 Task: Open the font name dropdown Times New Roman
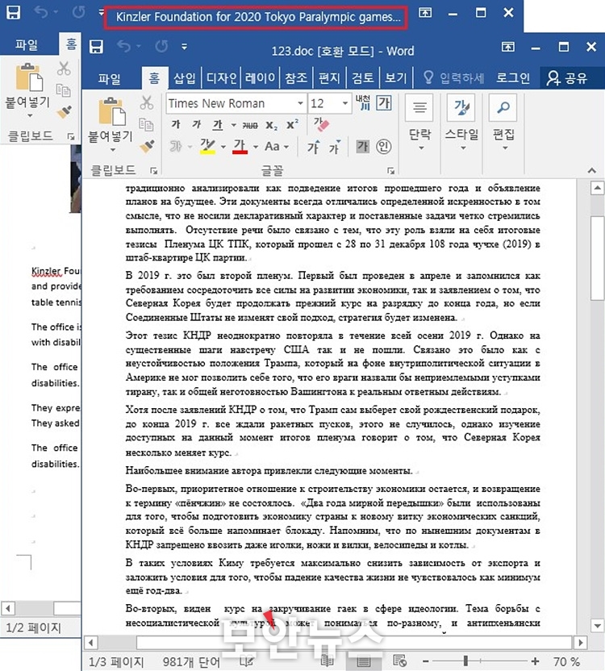pyautogui.click(x=301, y=103)
